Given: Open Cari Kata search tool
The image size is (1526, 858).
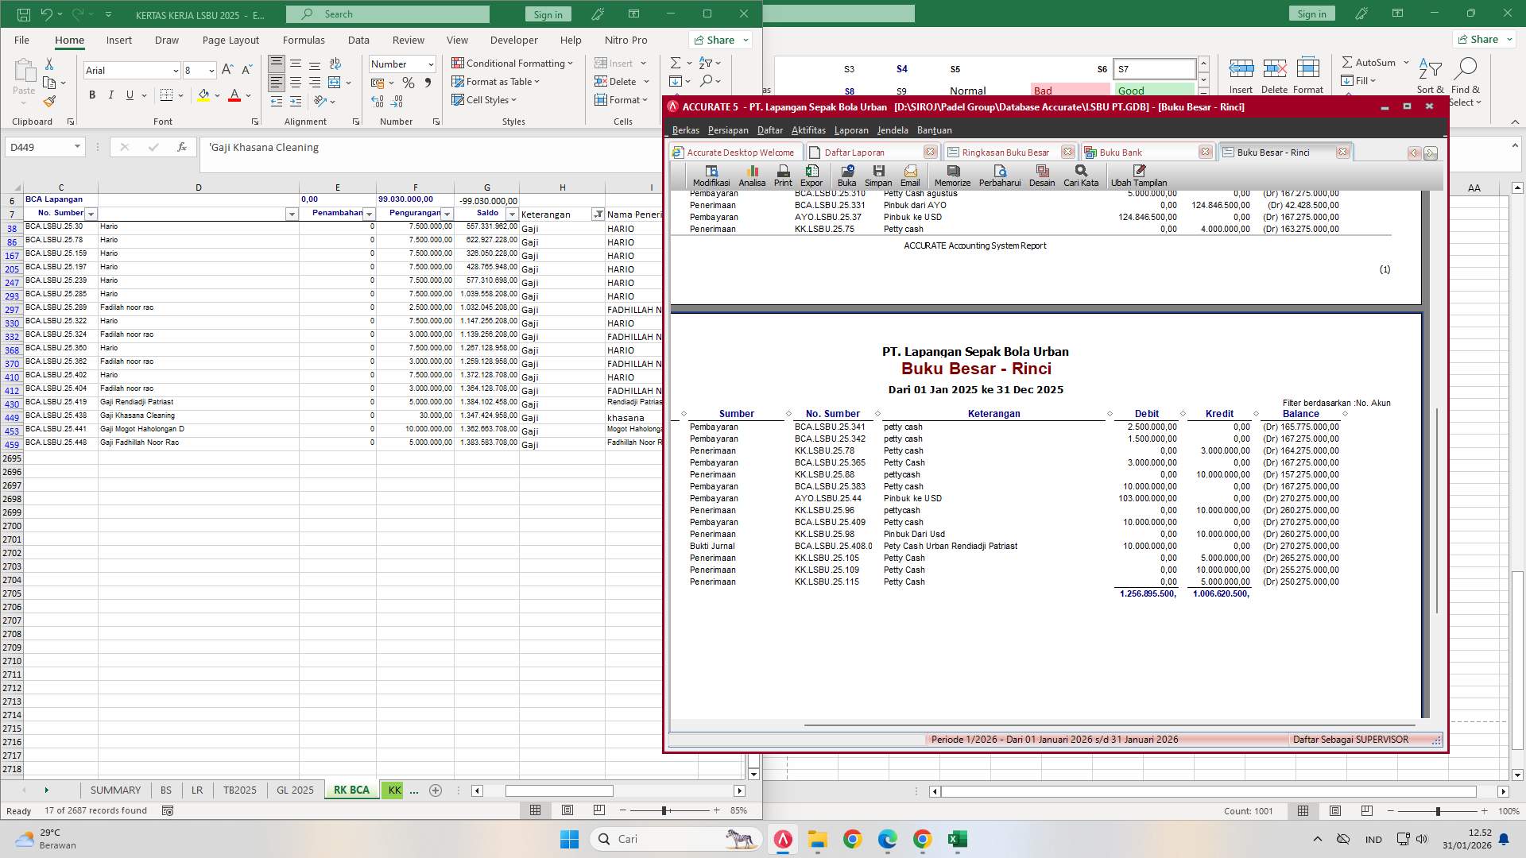Looking at the screenshot, I should coord(1081,176).
